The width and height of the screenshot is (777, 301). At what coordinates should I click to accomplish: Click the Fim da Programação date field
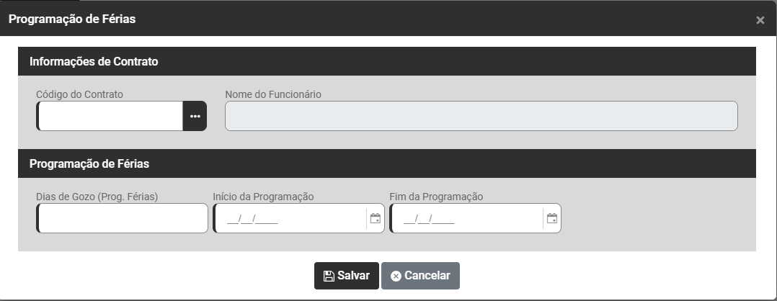click(x=466, y=219)
